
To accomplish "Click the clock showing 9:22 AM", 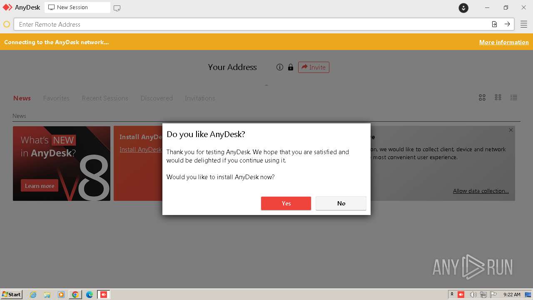I will (512, 295).
